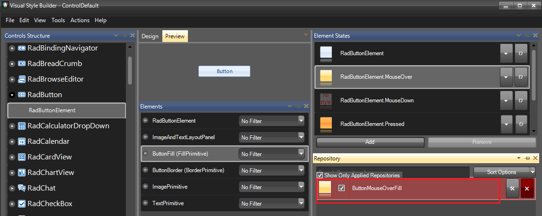This screenshot has width=542, height=216.
Task: Open the File menu
Action: pyautogui.click(x=10, y=20)
